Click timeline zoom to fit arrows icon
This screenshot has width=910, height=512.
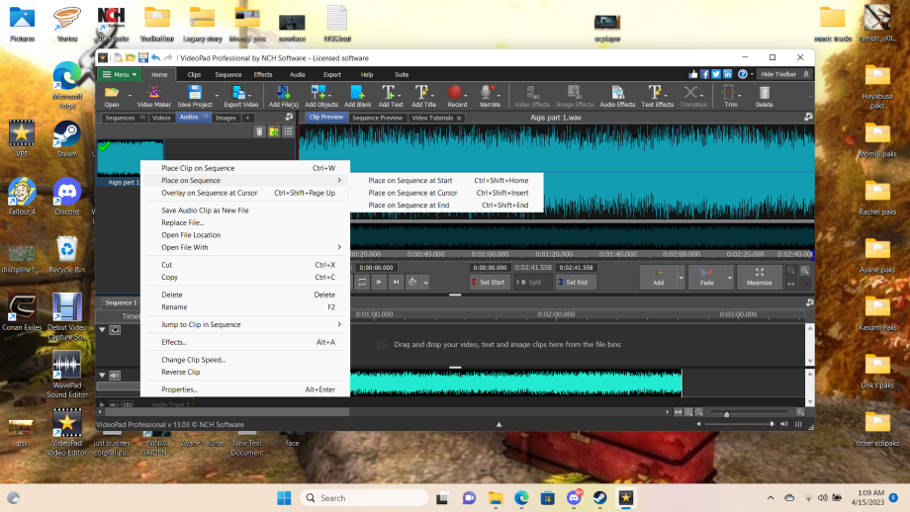(678, 412)
